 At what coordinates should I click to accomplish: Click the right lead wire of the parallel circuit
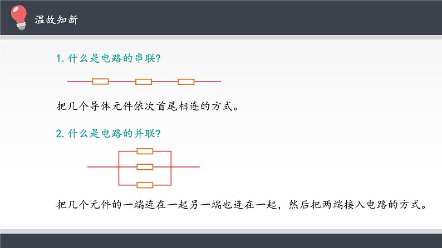tap(186, 166)
